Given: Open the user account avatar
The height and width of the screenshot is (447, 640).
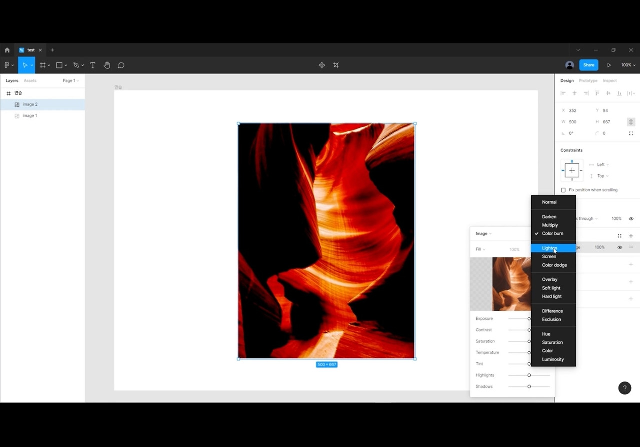Looking at the screenshot, I should pyautogui.click(x=569, y=65).
